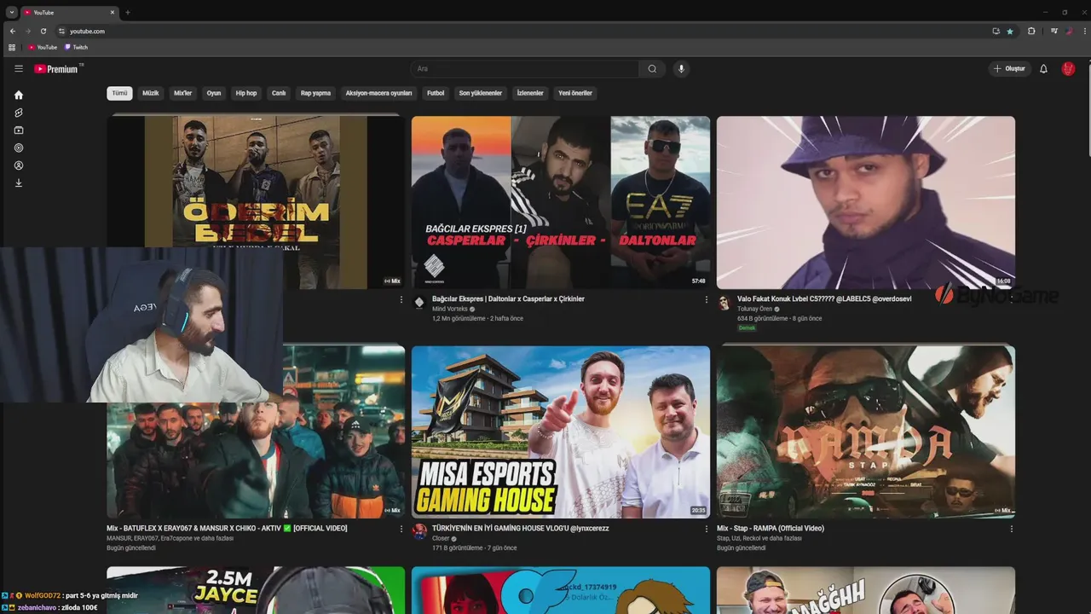
Task: Open Subscriptions icon in sidebar
Action: click(x=19, y=130)
